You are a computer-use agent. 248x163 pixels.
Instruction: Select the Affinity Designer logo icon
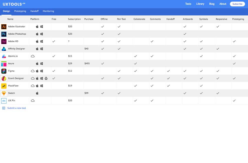point(4,49)
